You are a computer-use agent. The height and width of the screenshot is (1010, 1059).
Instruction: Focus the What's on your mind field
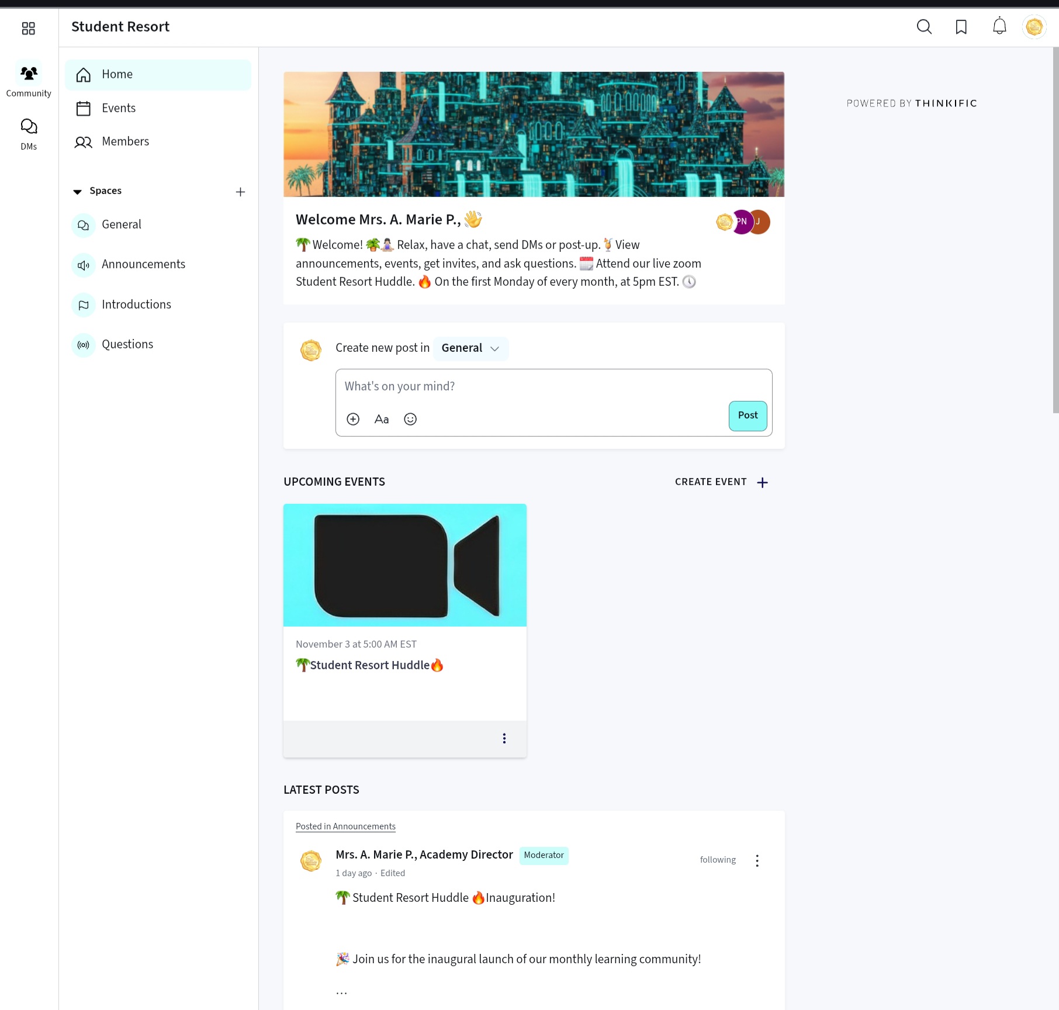(526, 386)
